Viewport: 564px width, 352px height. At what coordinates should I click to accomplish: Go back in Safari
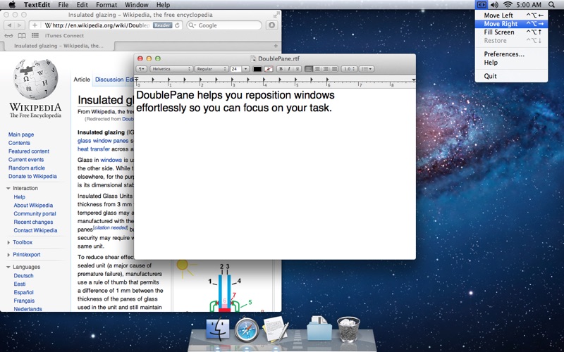pyautogui.click(x=9, y=25)
